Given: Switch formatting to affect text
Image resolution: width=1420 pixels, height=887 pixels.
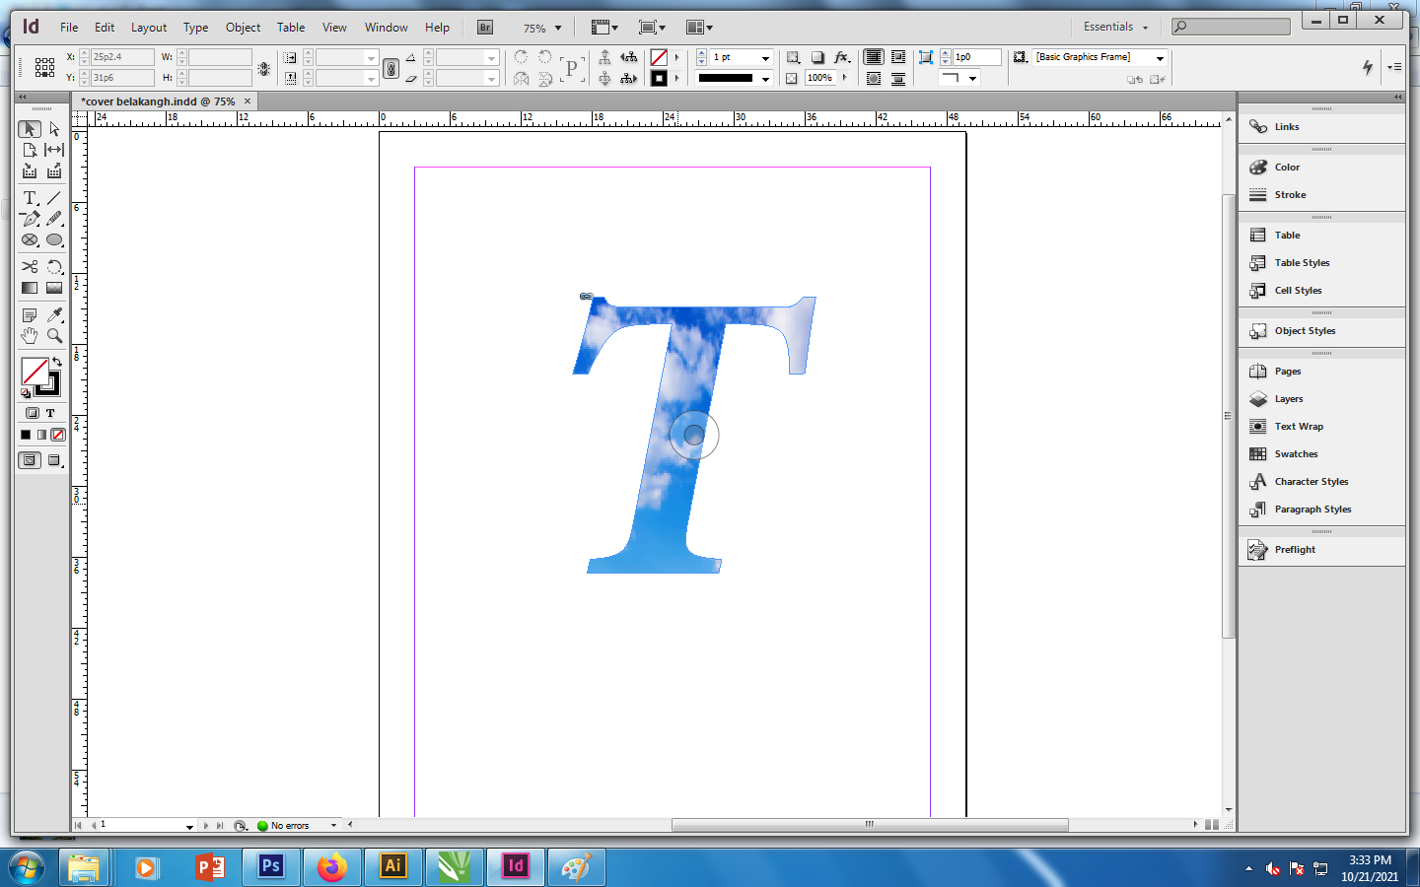Looking at the screenshot, I should pyautogui.click(x=50, y=413).
